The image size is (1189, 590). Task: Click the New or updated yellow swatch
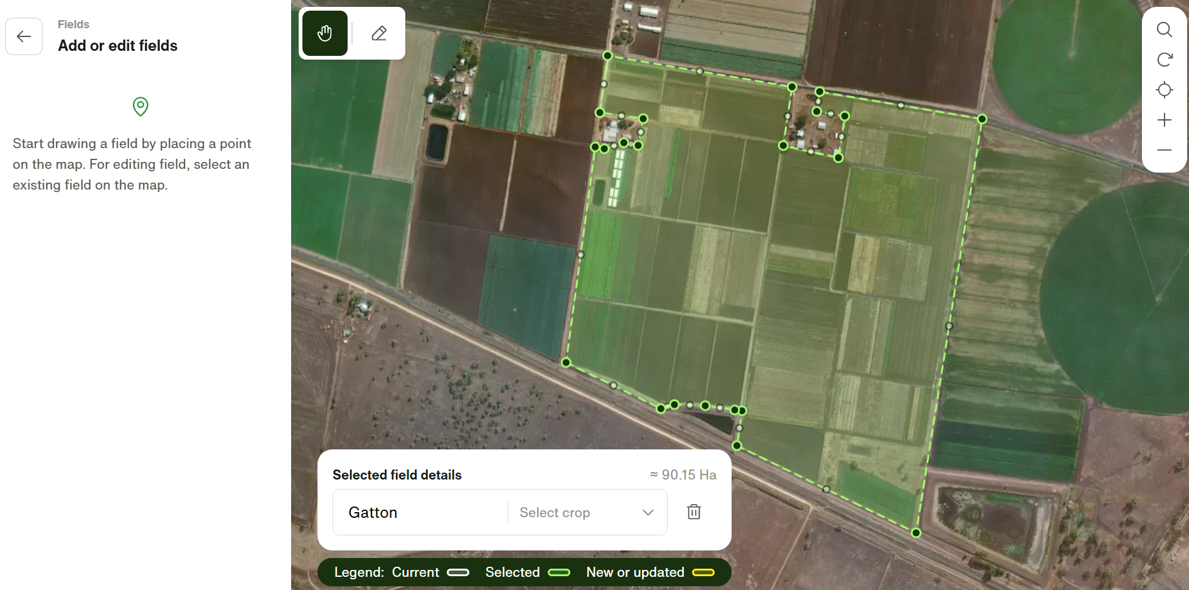pos(703,572)
